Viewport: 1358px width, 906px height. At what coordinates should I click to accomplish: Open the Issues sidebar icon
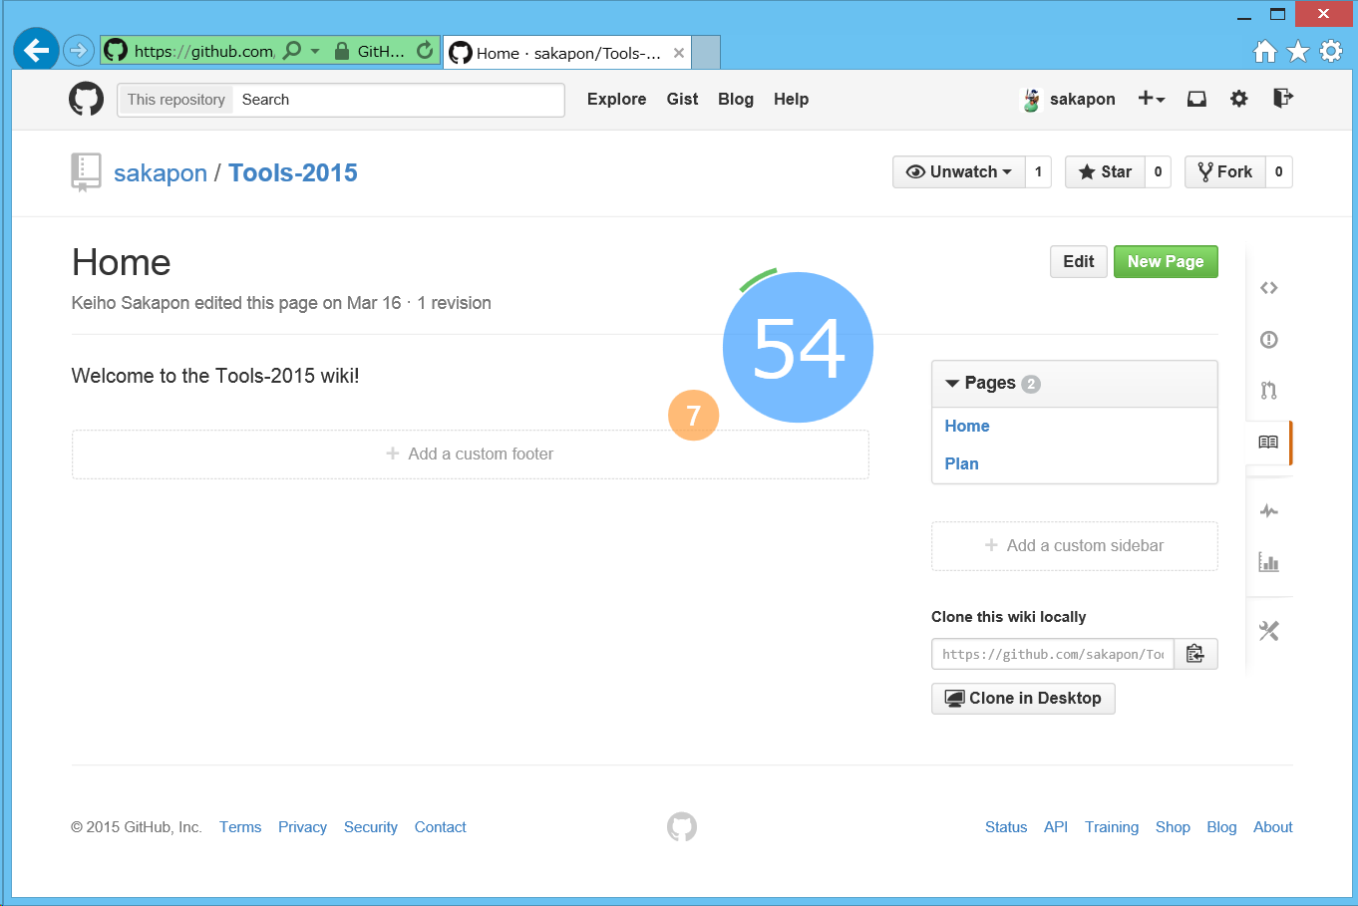click(x=1268, y=339)
